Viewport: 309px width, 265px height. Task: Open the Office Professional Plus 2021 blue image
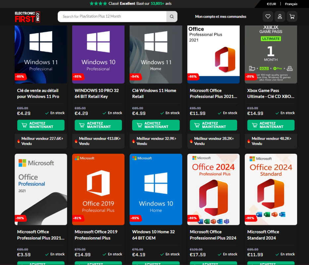(x=213, y=54)
